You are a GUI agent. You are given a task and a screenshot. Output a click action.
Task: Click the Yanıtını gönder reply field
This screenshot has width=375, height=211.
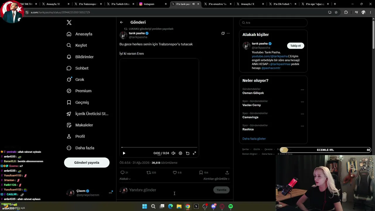coord(170,190)
